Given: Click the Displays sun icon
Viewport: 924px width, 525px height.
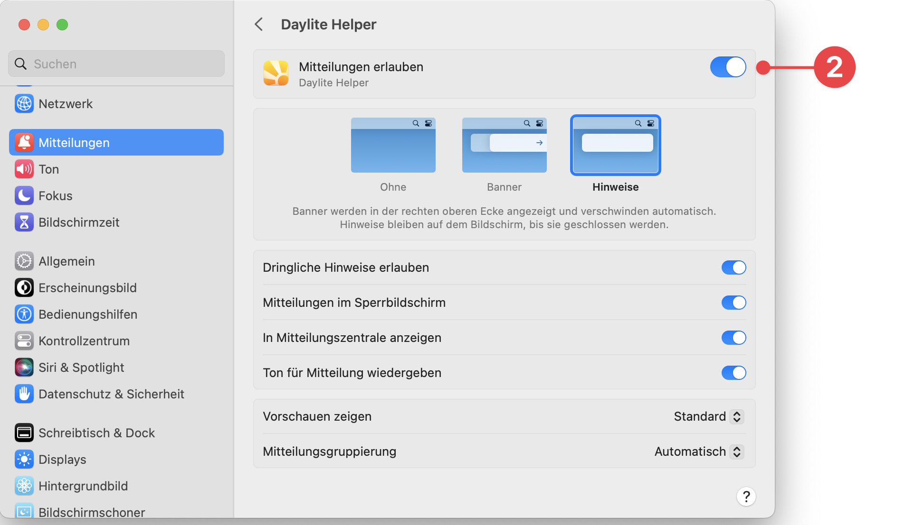Looking at the screenshot, I should (x=24, y=460).
